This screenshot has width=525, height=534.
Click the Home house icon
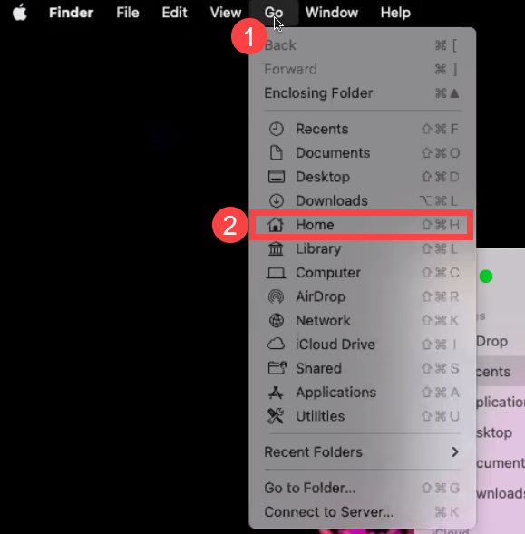coord(276,225)
